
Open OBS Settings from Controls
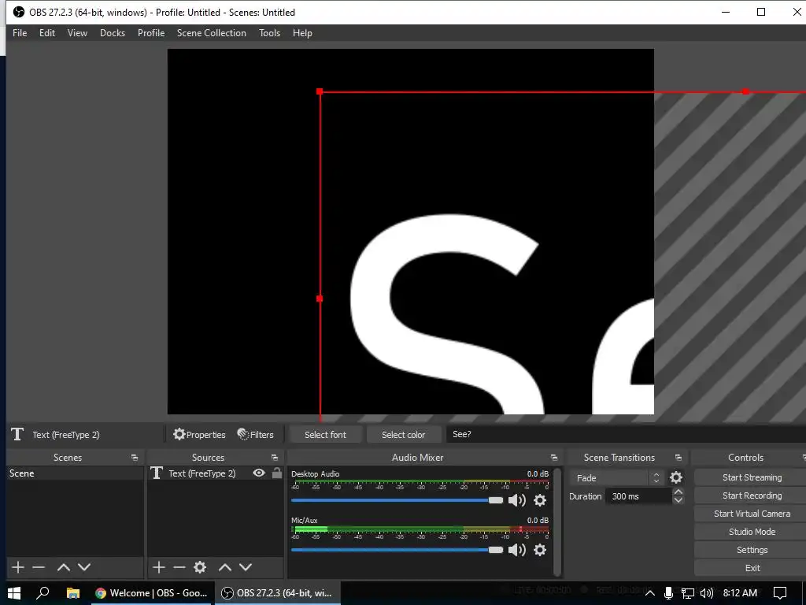[752, 550]
